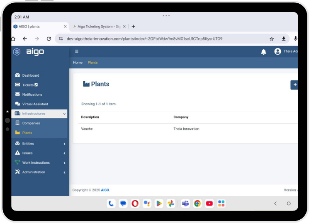
Task: Go to browser home page
Action: [13, 39]
